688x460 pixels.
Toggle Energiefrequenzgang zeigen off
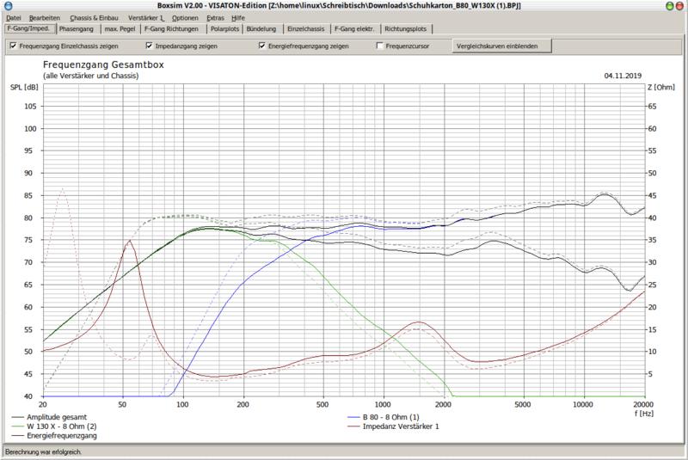(x=261, y=46)
